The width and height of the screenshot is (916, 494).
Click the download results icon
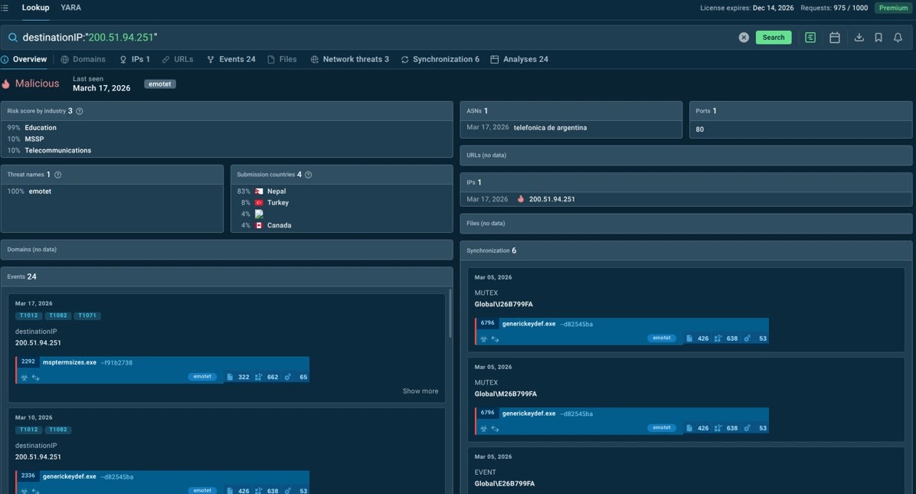click(x=859, y=38)
